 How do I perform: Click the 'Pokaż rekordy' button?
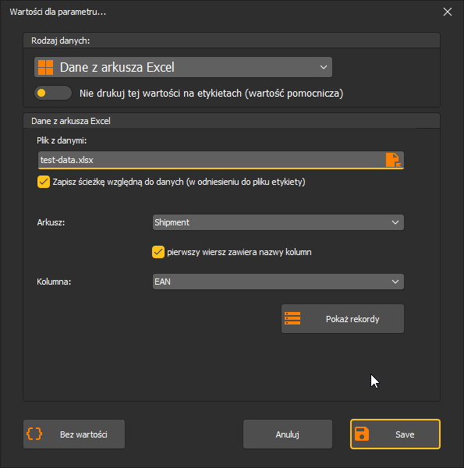pyautogui.click(x=342, y=319)
